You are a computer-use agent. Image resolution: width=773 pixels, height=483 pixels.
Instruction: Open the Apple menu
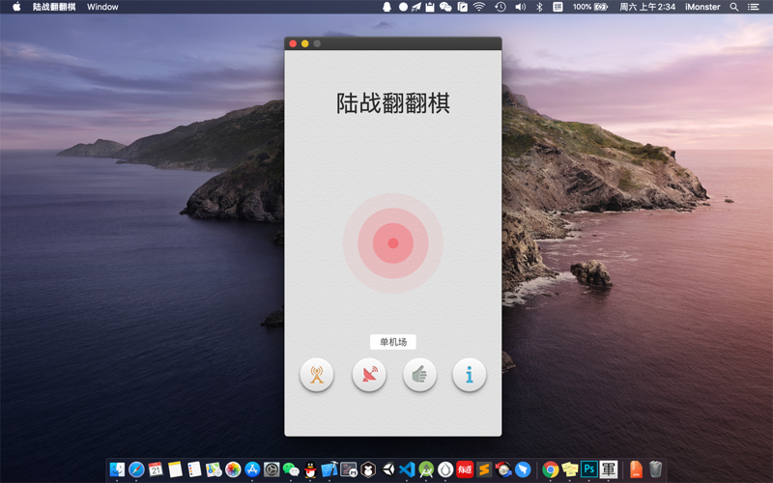pyautogui.click(x=16, y=7)
